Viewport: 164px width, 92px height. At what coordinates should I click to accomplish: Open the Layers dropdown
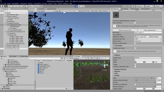(x=149, y=6)
